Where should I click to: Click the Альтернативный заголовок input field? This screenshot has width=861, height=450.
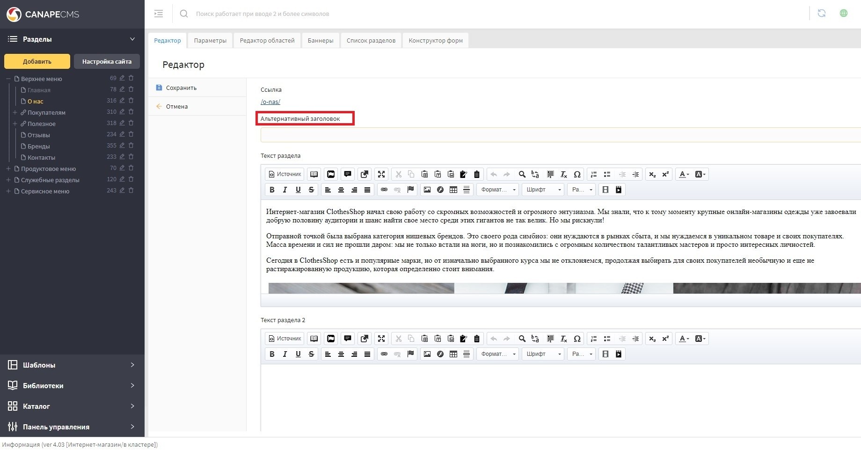pos(560,135)
